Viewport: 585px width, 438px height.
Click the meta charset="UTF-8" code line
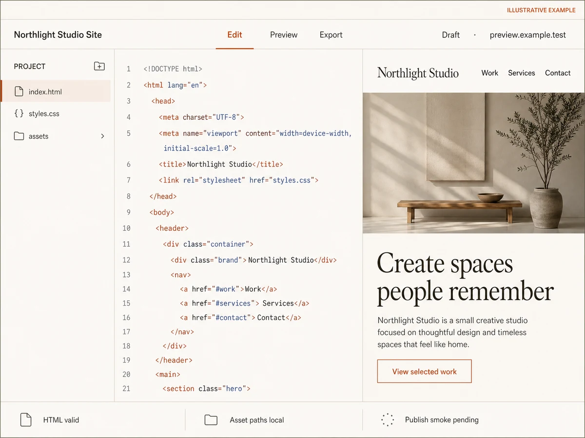(201, 117)
